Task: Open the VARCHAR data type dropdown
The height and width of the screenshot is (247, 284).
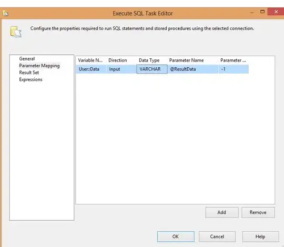Action: [152, 69]
